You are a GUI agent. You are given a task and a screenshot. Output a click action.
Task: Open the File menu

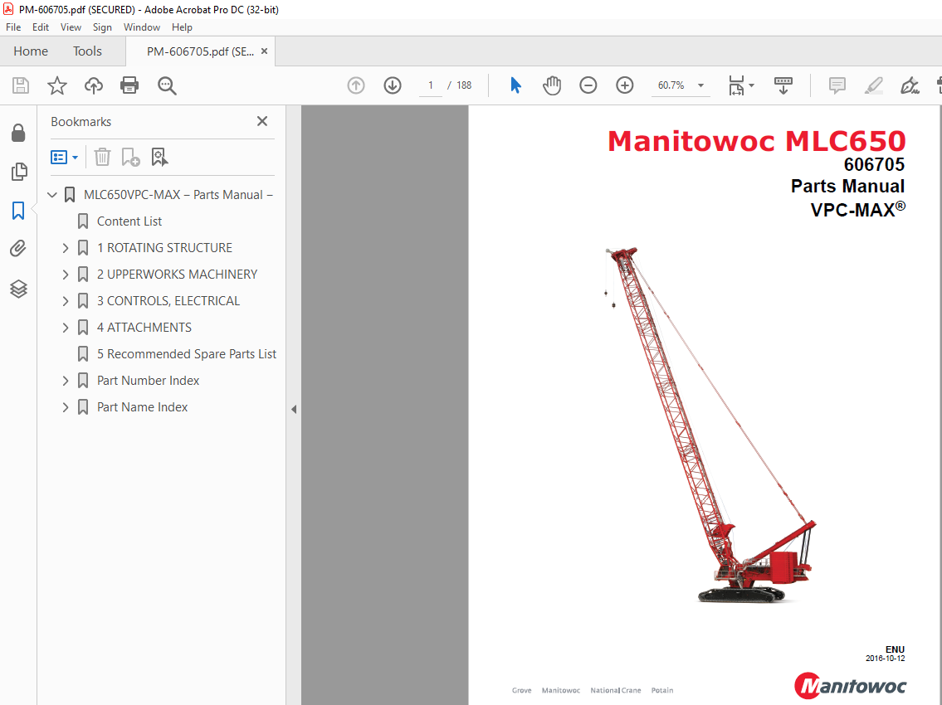pyautogui.click(x=13, y=27)
